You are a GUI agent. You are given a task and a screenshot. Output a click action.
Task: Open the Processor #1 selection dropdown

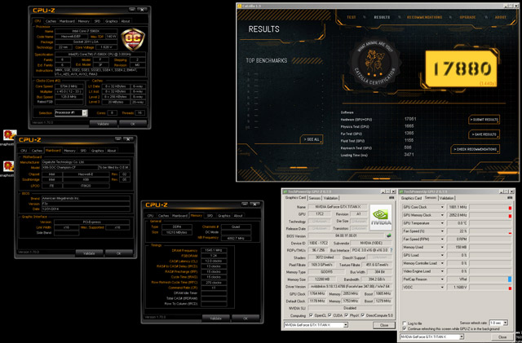coord(85,112)
